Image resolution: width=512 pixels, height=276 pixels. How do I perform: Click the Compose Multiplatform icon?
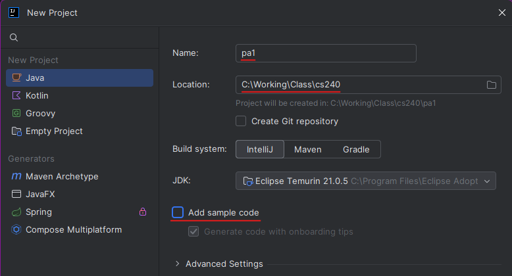coord(16,229)
